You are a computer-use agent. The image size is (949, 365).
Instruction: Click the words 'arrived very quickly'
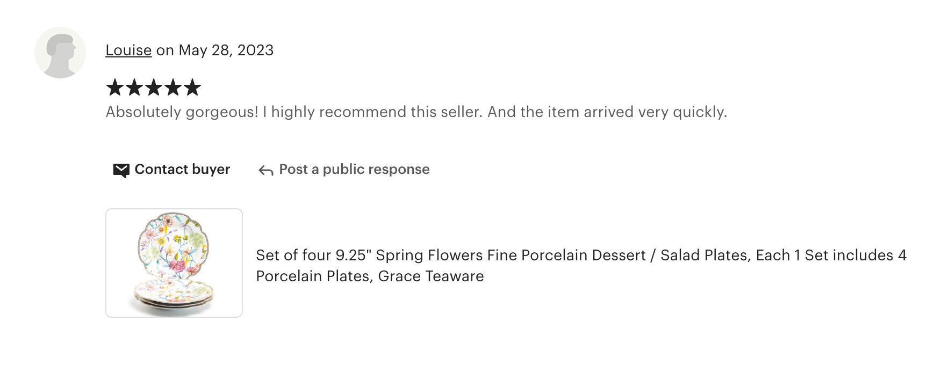click(x=655, y=112)
